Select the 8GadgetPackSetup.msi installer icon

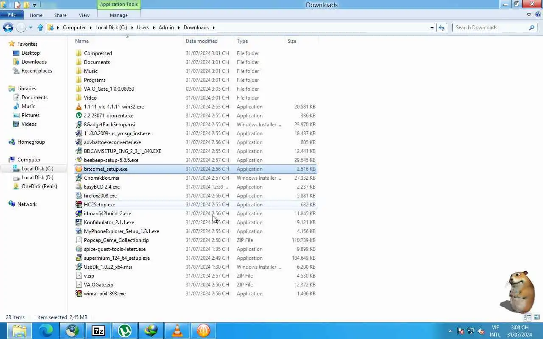pos(78,125)
